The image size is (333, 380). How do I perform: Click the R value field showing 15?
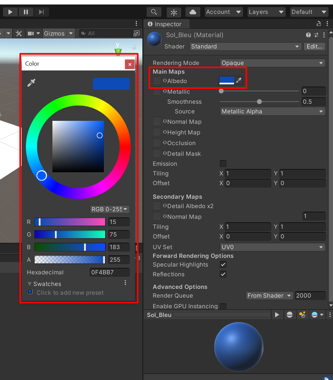(x=119, y=222)
